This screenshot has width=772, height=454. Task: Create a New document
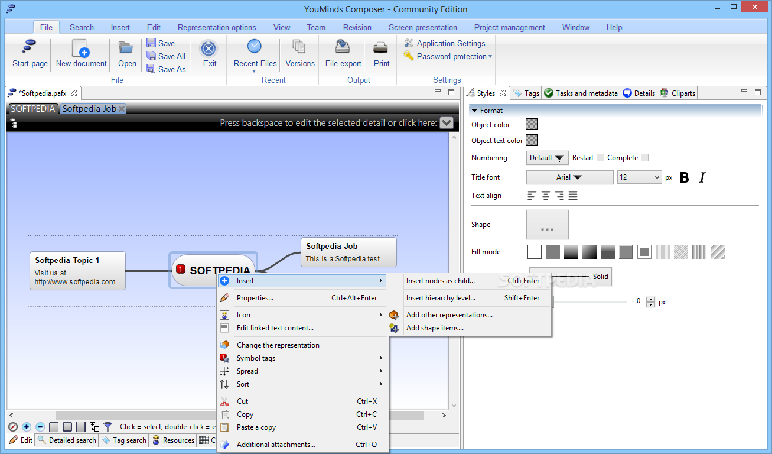82,54
